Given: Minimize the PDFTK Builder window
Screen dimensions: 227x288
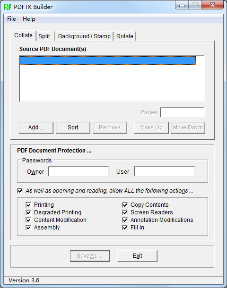Looking at the screenshot, I should (x=182, y=5).
